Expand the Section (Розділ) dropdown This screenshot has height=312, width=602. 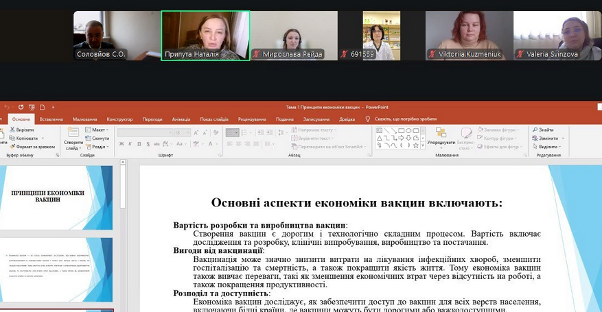pyautogui.click(x=98, y=147)
